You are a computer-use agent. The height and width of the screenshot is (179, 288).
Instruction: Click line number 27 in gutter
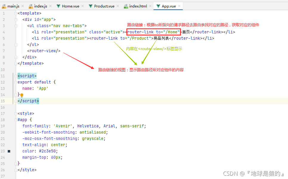point(3,176)
